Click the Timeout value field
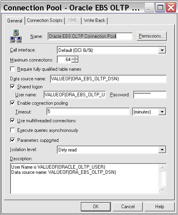This screenshot has height=215, width=178. click(88, 111)
